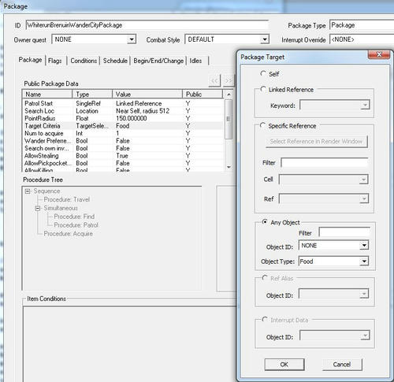Select the Target Criteria row in the list
394x382 pixels.
coord(122,126)
